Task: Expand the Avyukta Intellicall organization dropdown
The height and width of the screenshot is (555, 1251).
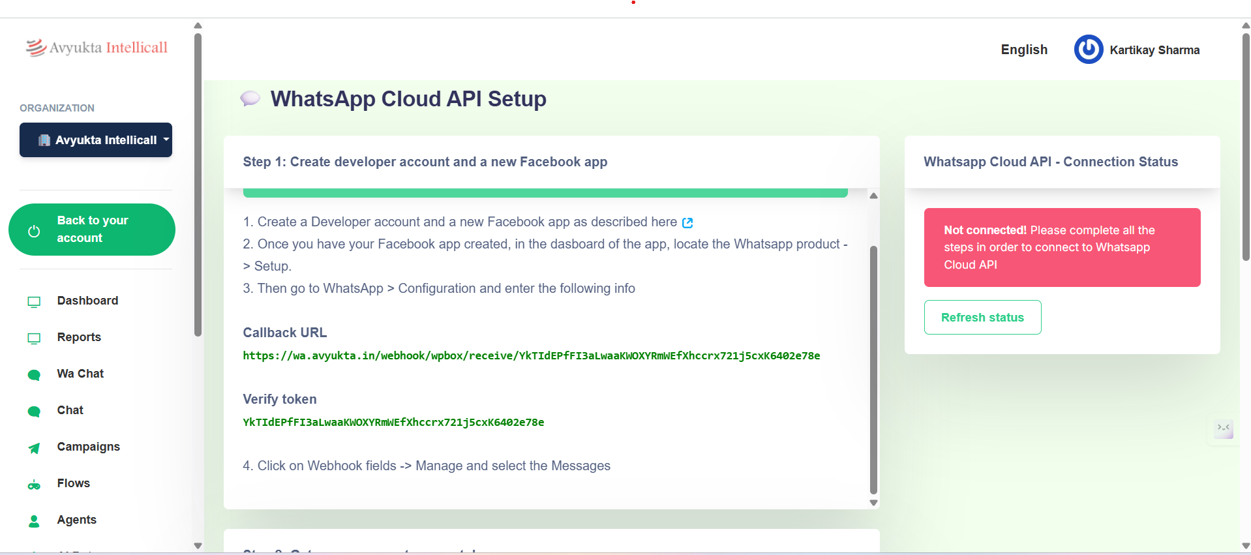Action: point(96,140)
